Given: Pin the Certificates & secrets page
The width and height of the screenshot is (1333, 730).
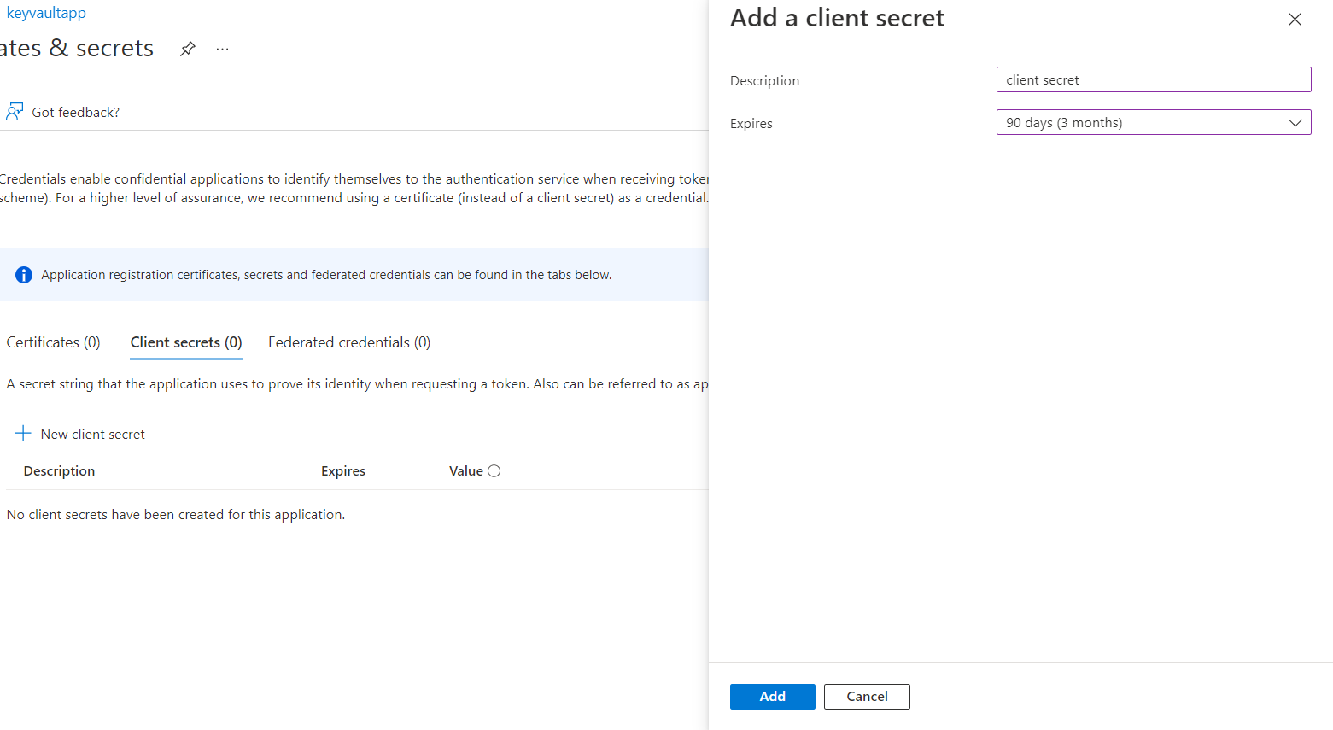Looking at the screenshot, I should coord(188,49).
